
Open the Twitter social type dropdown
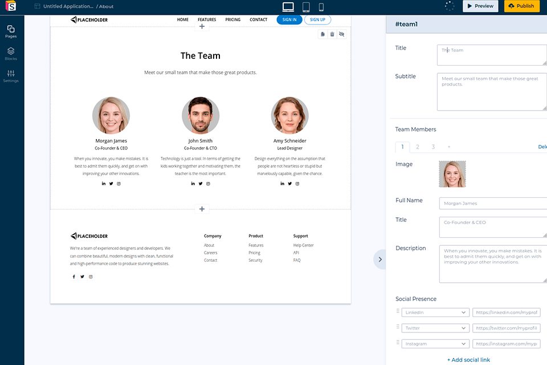(x=435, y=328)
